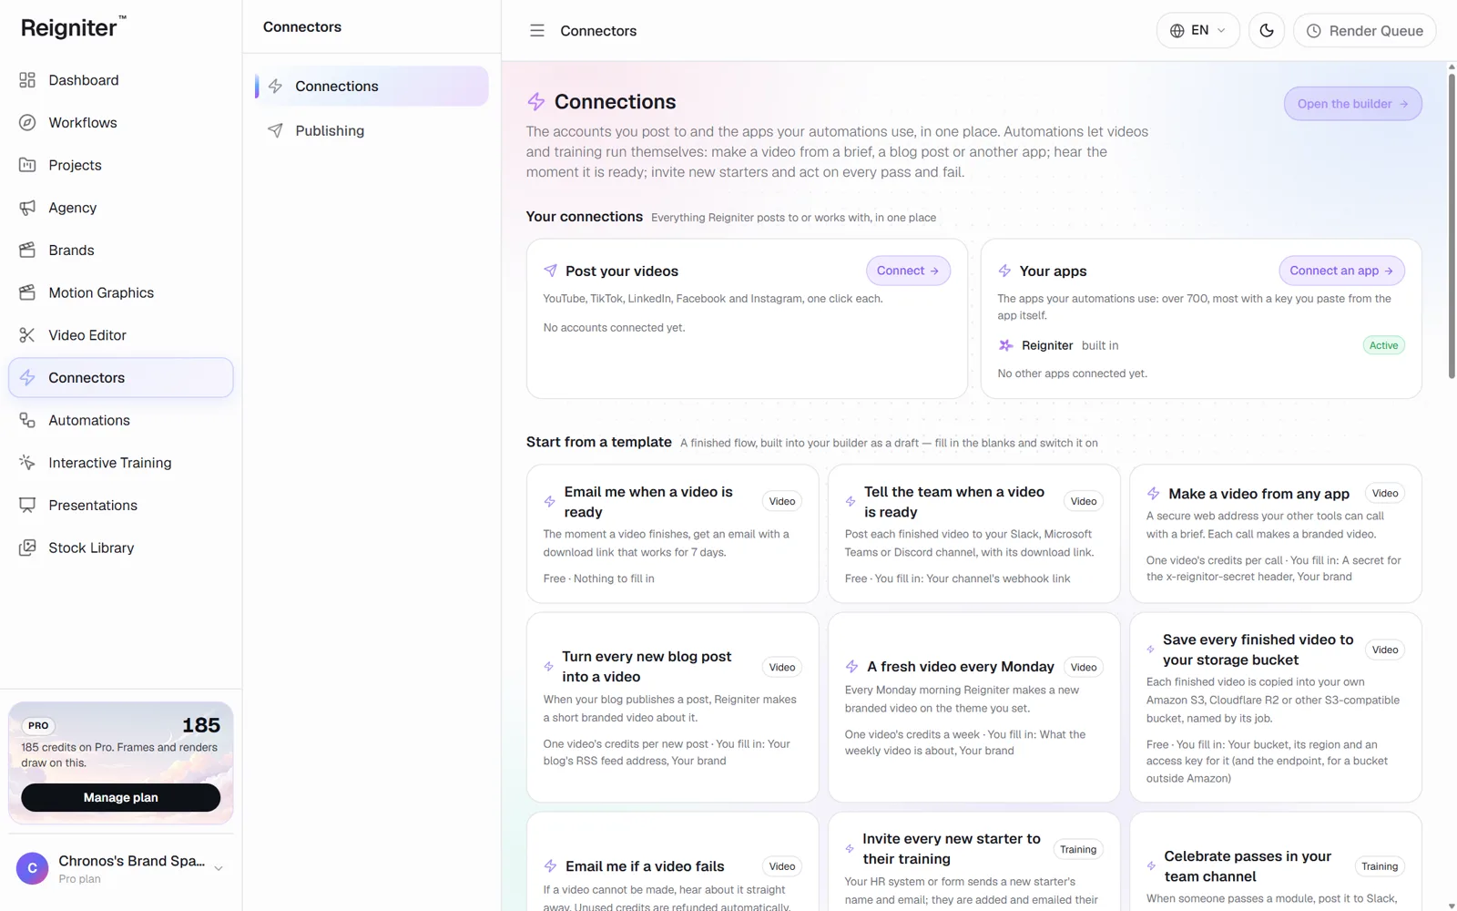Viewport: 1457px width, 911px height.
Task: Open Motion Graphics clapperboard icon
Action: 27,292
